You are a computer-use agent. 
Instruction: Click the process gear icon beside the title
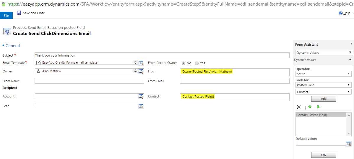click(x=7, y=31)
